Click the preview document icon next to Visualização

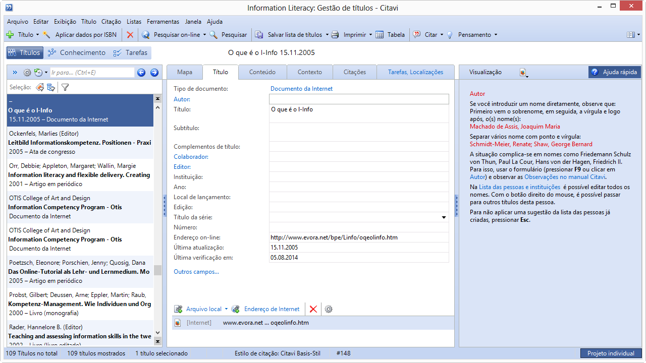[523, 73]
